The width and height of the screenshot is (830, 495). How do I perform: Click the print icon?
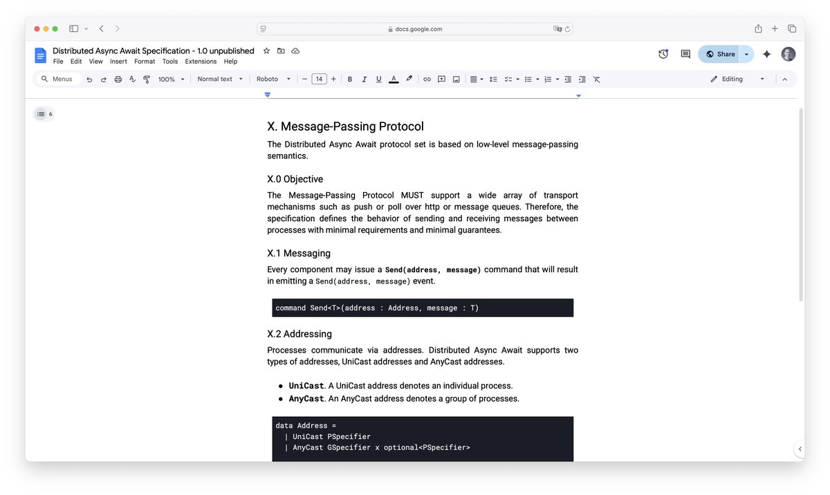tap(118, 79)
